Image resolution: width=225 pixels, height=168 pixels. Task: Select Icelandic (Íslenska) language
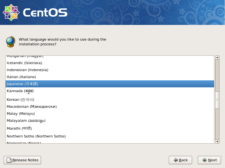(x=110, y=63)
